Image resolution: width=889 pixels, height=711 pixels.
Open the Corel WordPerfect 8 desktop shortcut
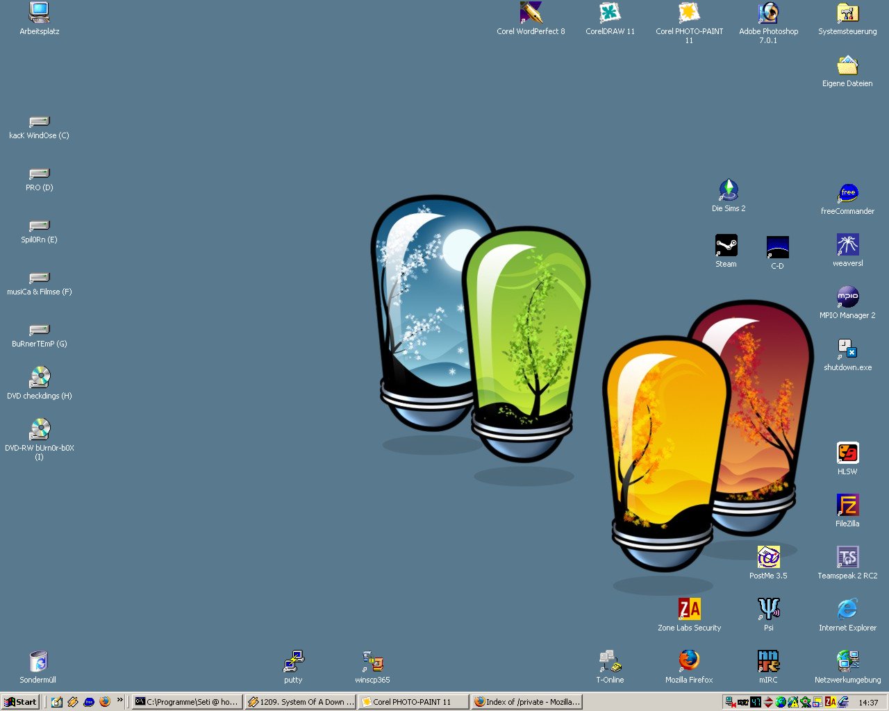pyautogui.click(x=531, y=14)
